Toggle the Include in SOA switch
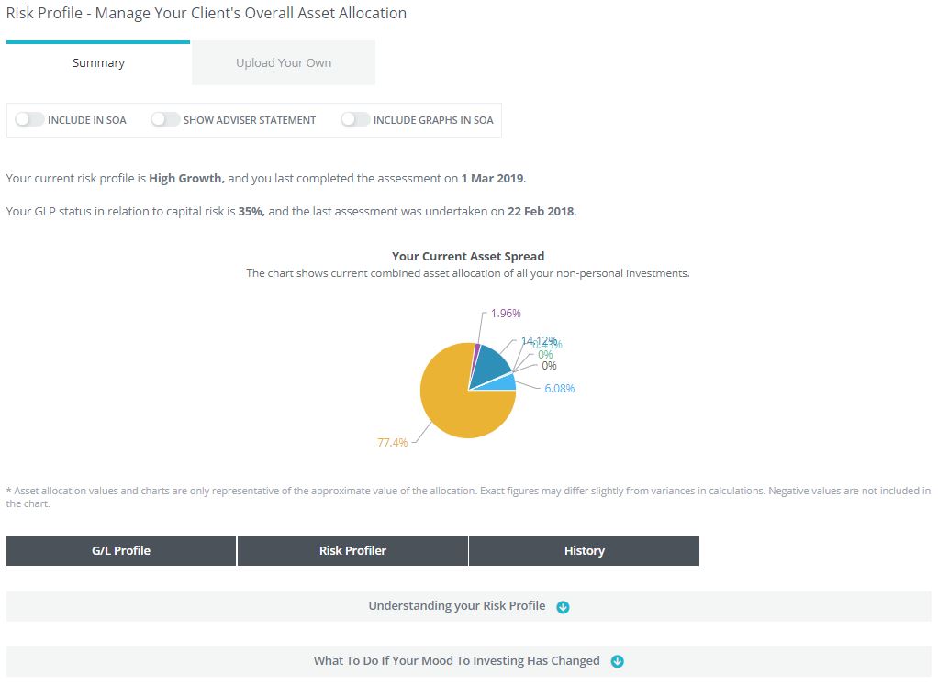The image size is (938, 685). 29,120
